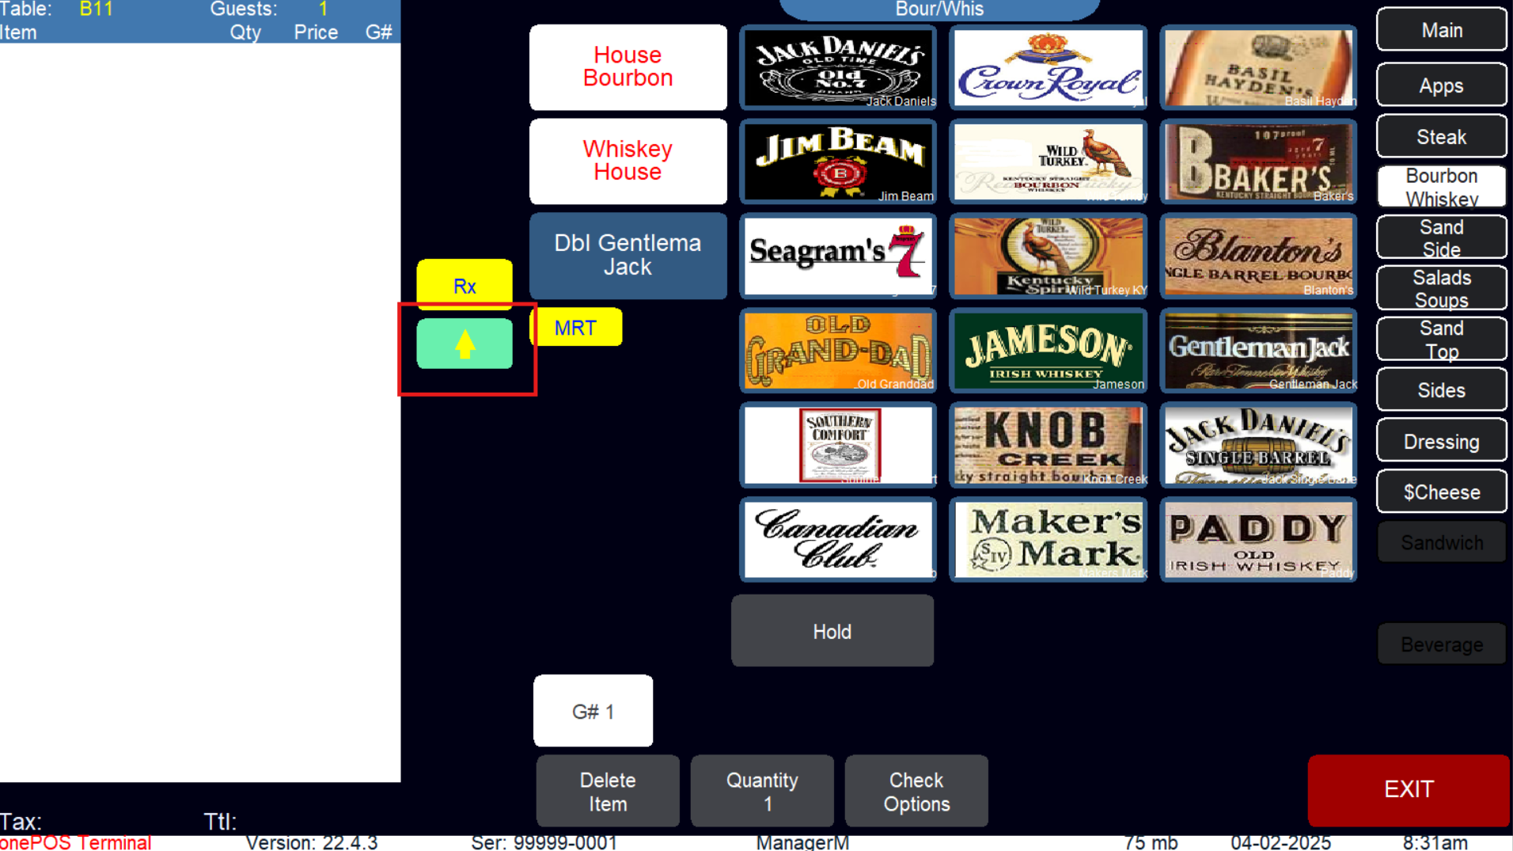
Task: Select the House Bourbon button
Action: pyautogui.click(x=628, y=67)
